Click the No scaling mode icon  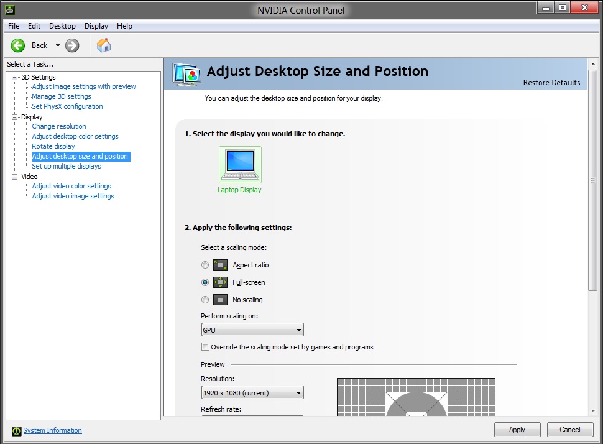(220, 300)
